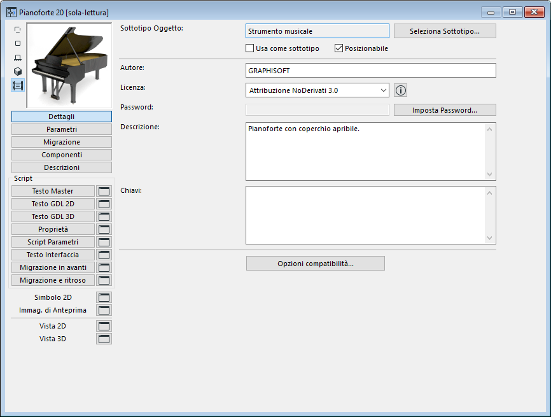
Task: Open the Testo GDL 3D script
Action: point(53,216)
